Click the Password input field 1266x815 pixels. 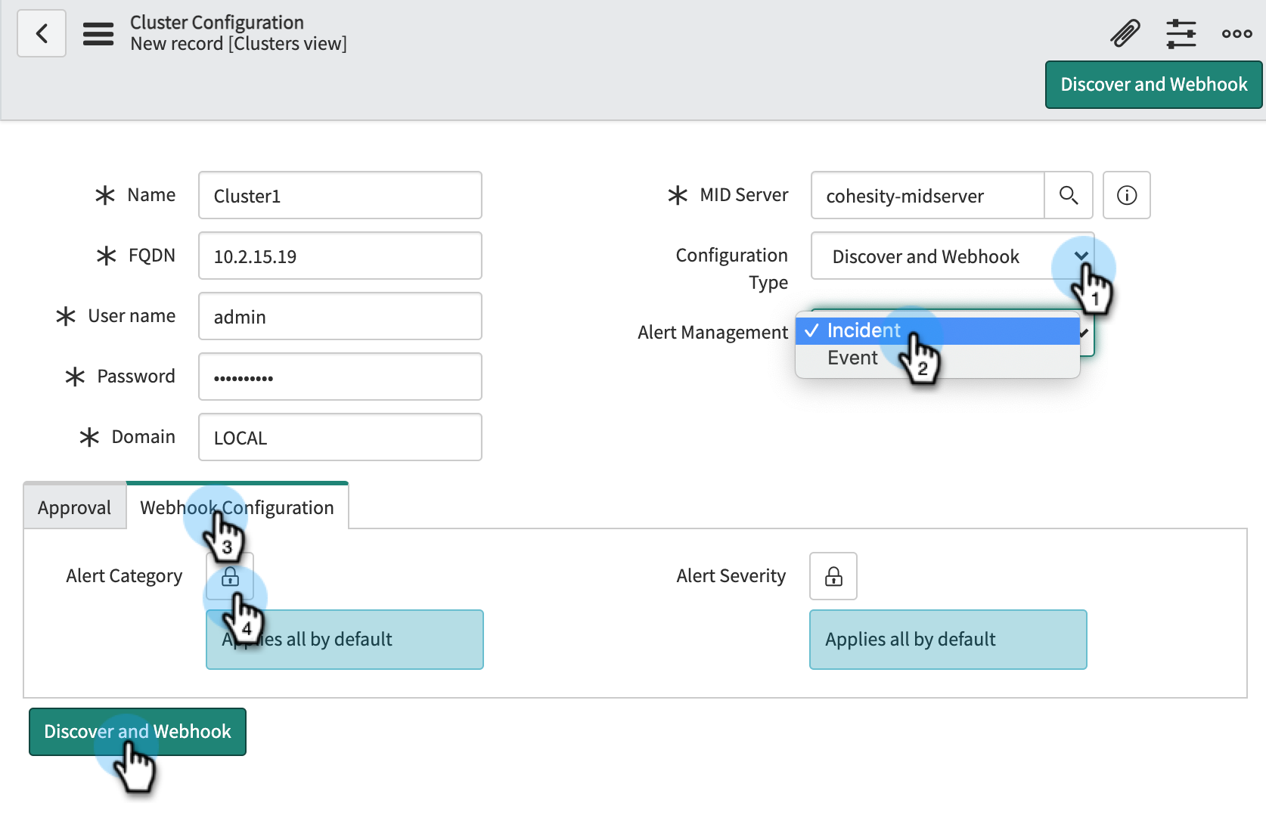340,377
